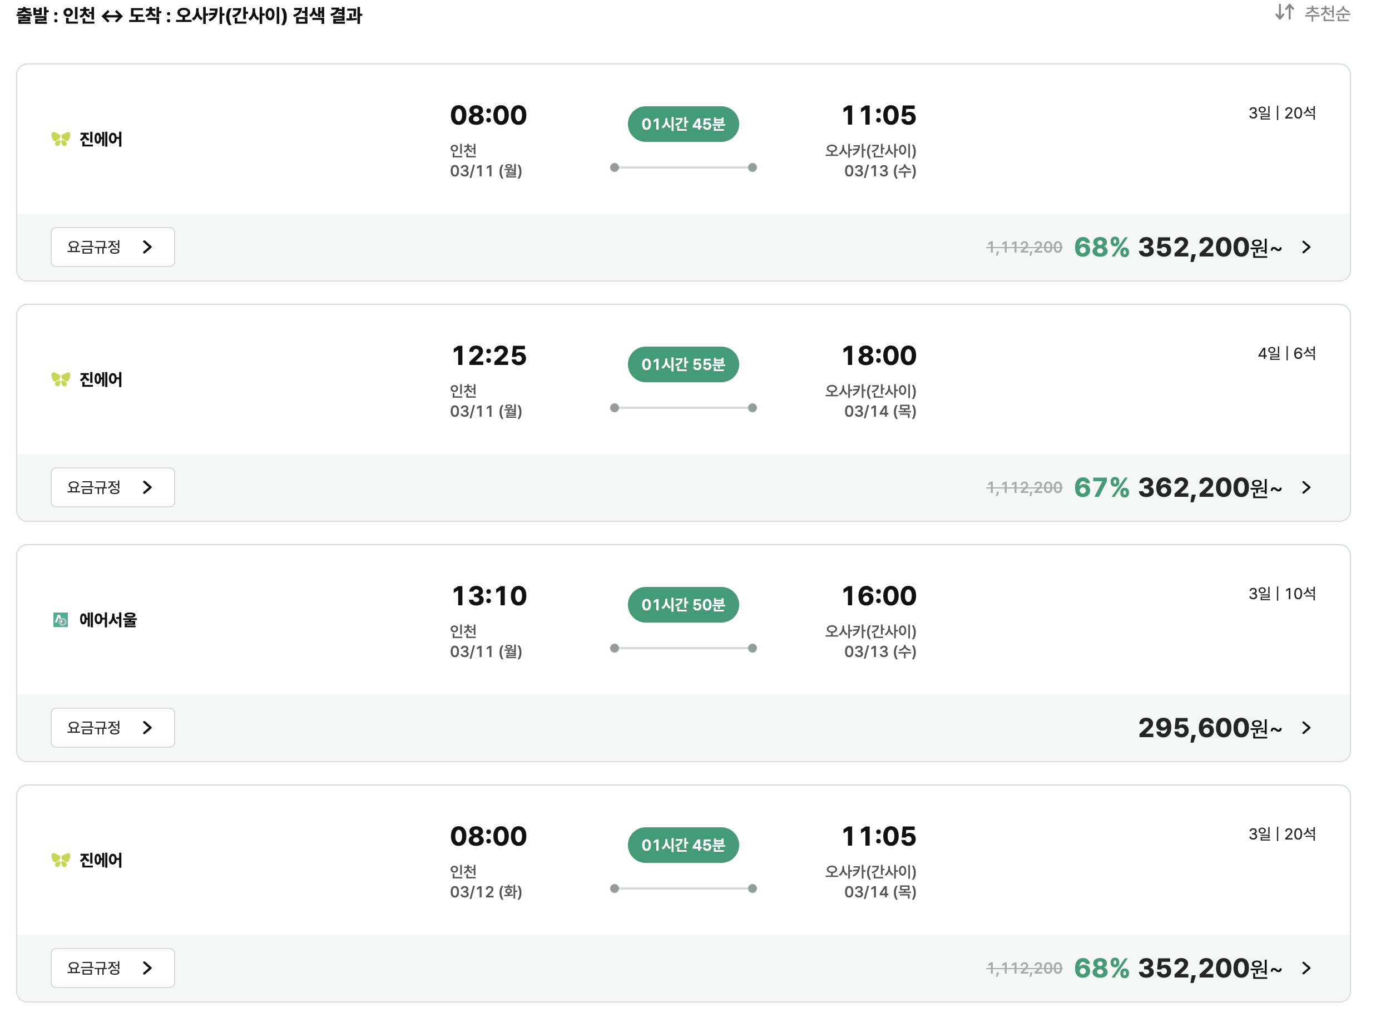This screenshot has height=1017, width=1376.
Task: Expand the first 352,200원 fare chevron
Action: [x=1306, y=248]
